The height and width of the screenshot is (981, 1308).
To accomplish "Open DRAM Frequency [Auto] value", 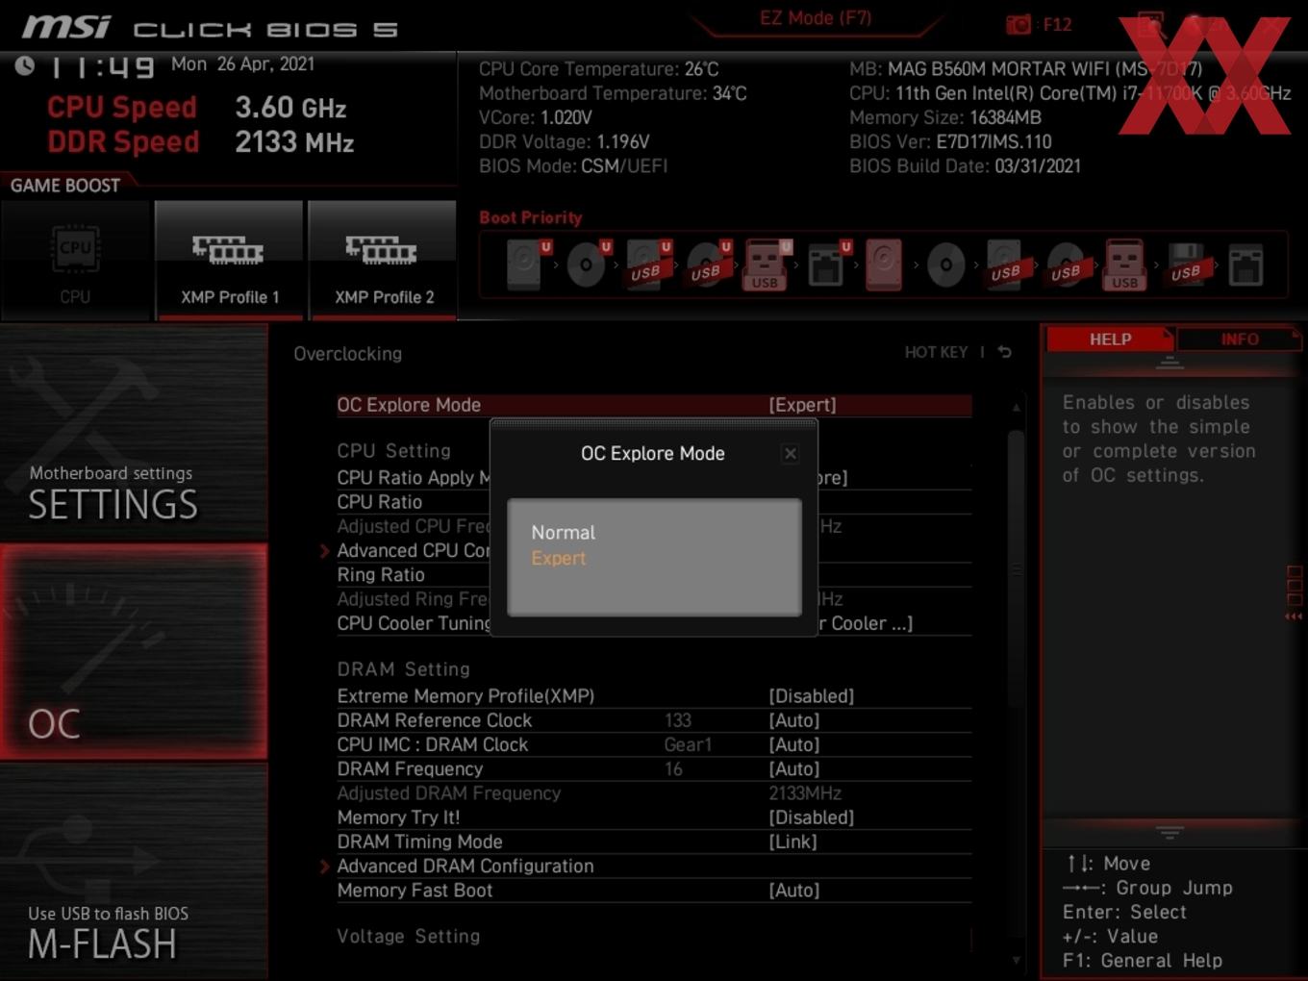I will [x=793, y=768].
